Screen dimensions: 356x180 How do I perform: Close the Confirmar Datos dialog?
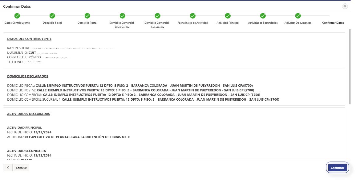pos(345,6)
